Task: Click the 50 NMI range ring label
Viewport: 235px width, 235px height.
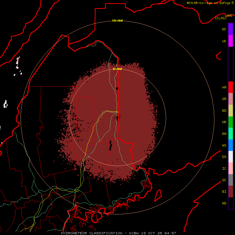Action: pyautogui.click(x=117, y=69)
